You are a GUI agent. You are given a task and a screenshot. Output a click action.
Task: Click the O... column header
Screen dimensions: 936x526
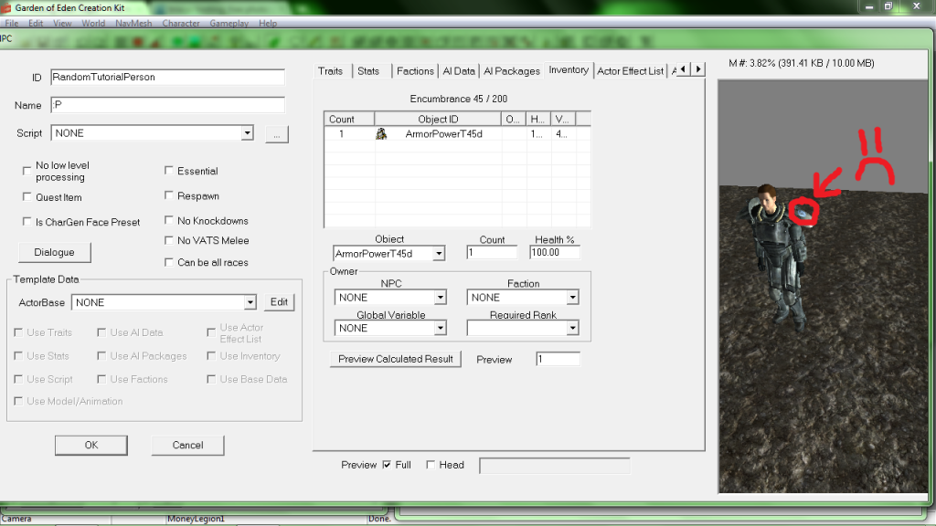tap(514, 120)
